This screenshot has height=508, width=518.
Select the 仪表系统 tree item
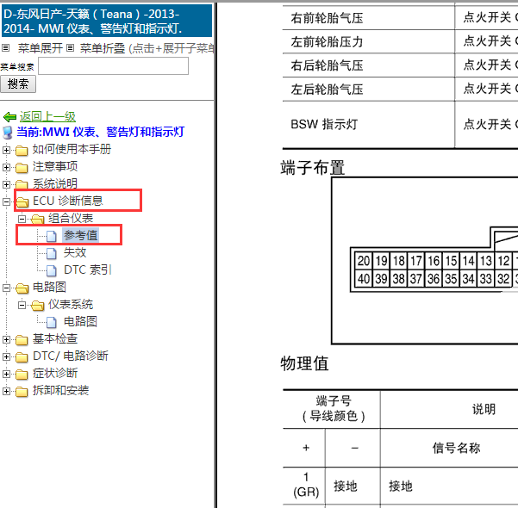(71, 305)
